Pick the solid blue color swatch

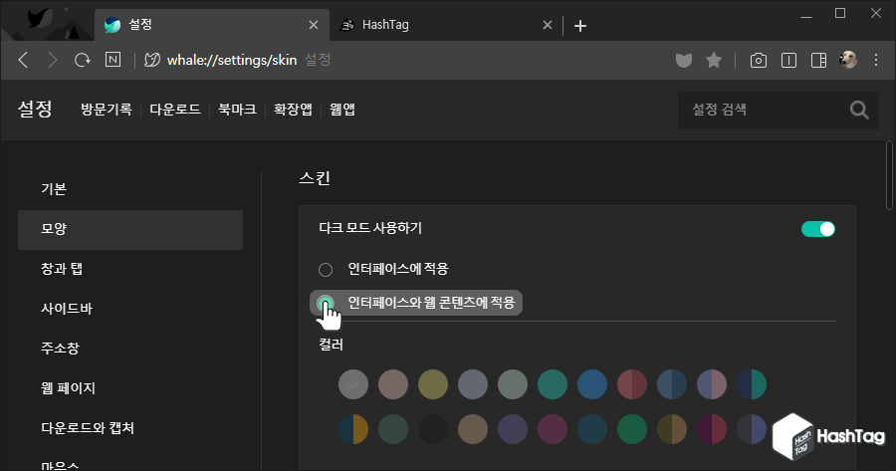592,384
